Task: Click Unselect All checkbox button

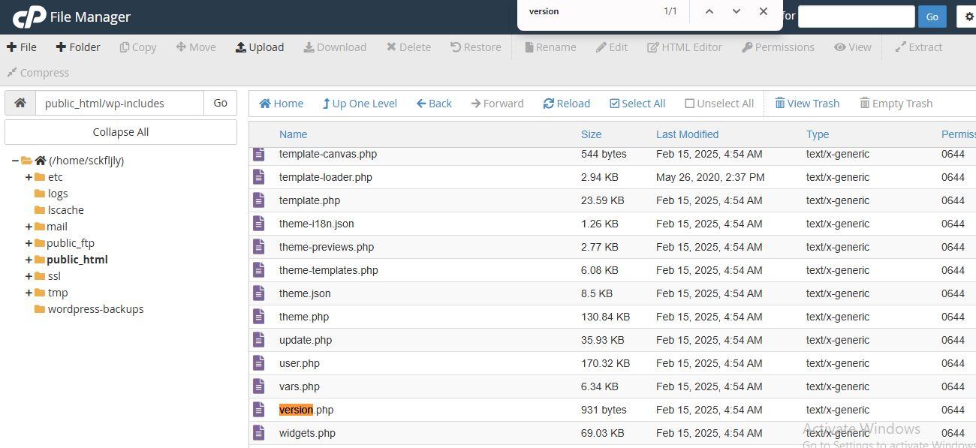Action: tap(718, 104)
